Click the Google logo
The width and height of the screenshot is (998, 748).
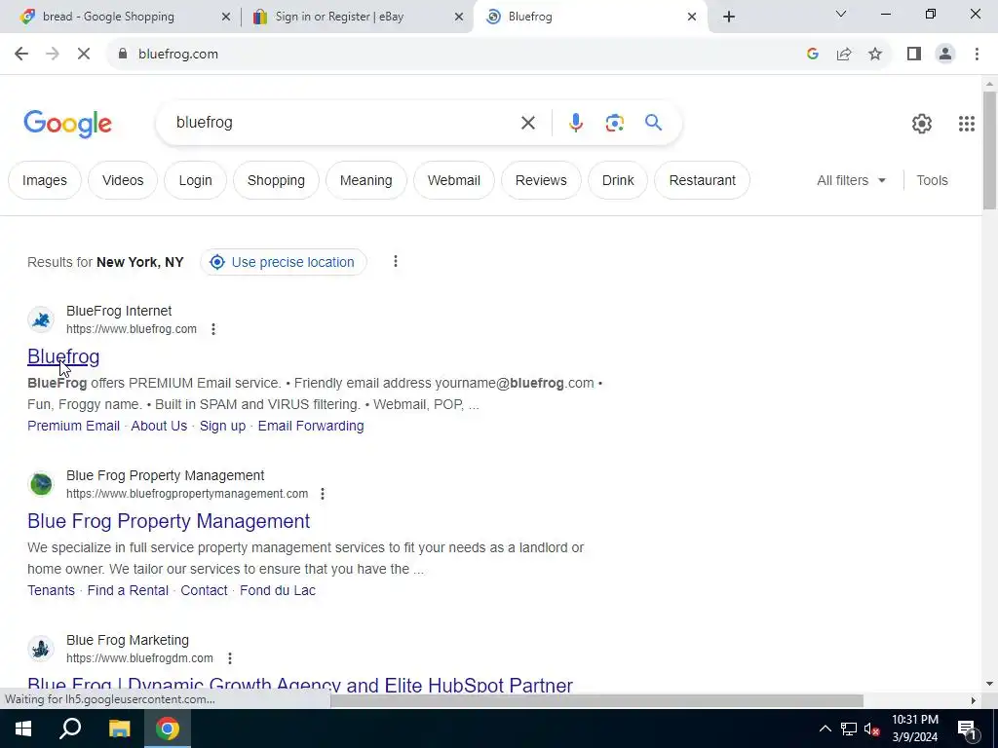[67, 124]
